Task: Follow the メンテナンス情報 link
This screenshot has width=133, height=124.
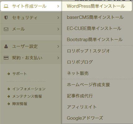Action: click(27, 96)
